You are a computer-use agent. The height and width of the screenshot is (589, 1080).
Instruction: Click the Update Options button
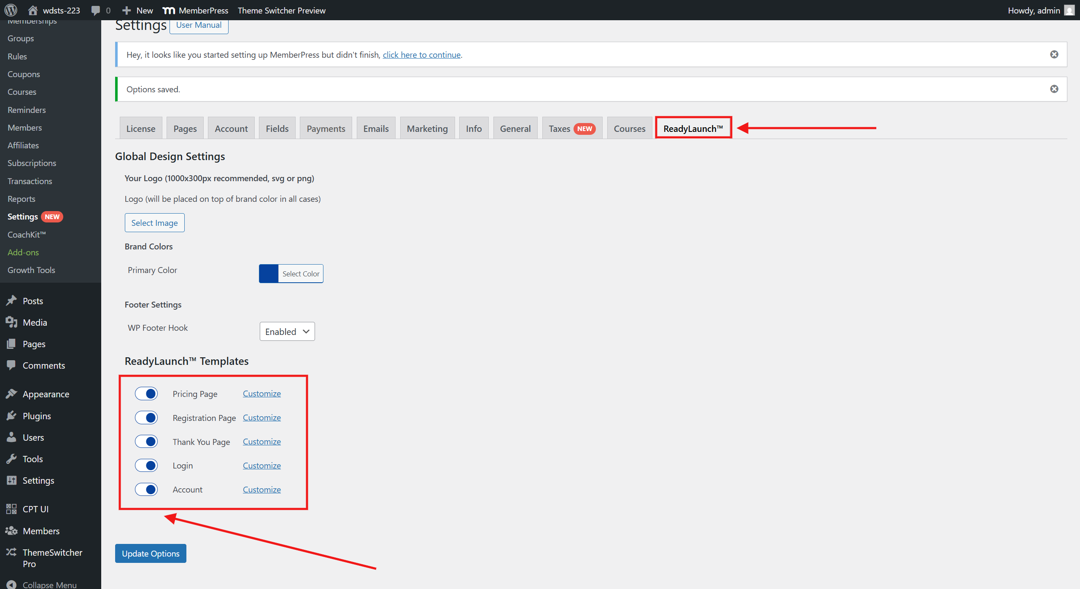tap(150, 553)
